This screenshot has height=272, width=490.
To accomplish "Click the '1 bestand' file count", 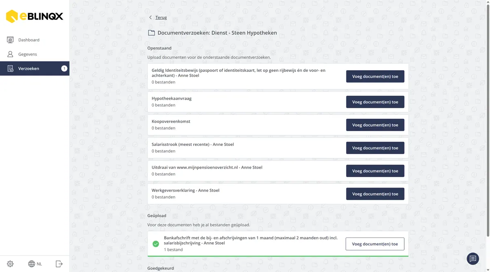I will tap(173, 250).
